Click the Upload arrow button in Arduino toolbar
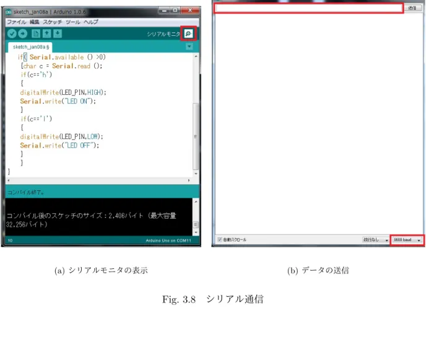 [x=23, y=33]
